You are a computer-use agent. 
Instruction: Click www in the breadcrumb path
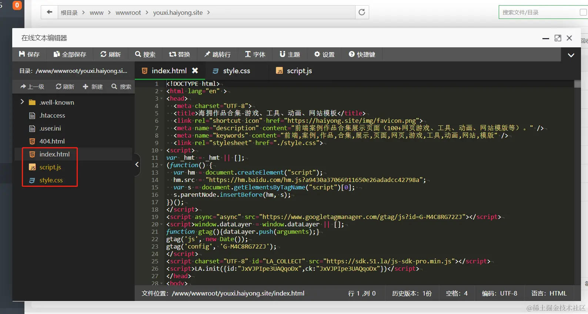96,13
